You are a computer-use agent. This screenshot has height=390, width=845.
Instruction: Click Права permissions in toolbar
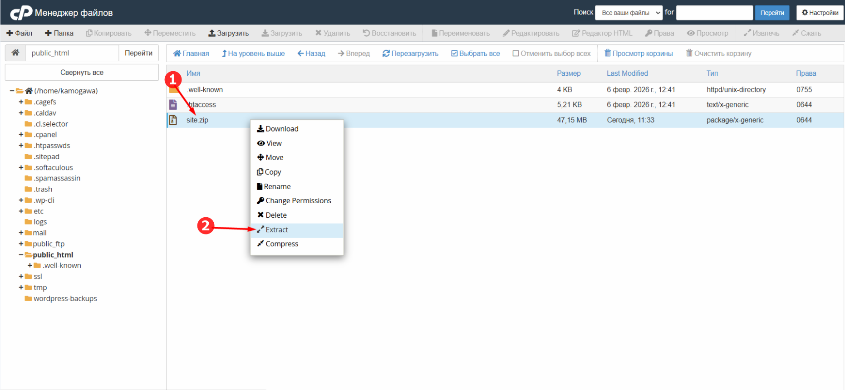click(x=659, y=33)
